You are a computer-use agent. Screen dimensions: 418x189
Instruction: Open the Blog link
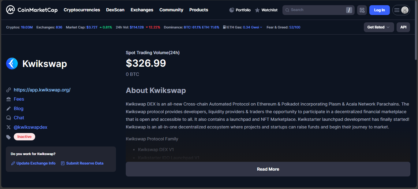click(x=19, y=109)
